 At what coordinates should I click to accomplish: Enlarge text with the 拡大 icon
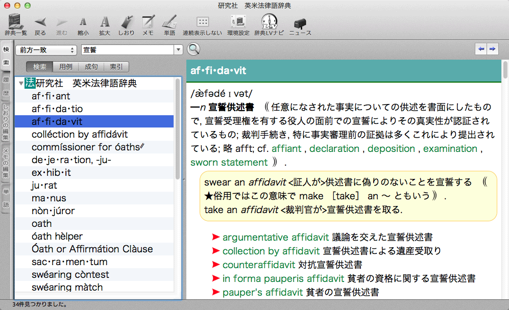tap(105, 22)
